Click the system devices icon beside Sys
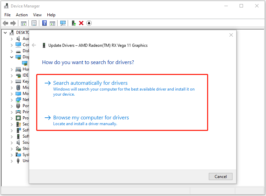This screenshot has height=196, width=266. 18,155
